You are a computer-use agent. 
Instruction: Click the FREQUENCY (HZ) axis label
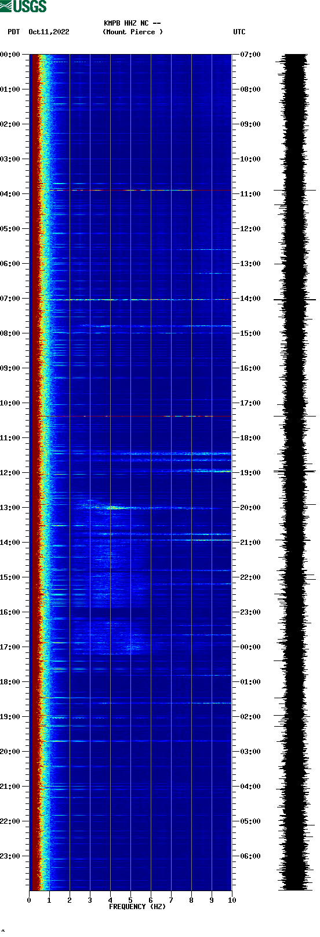point(137,907)
